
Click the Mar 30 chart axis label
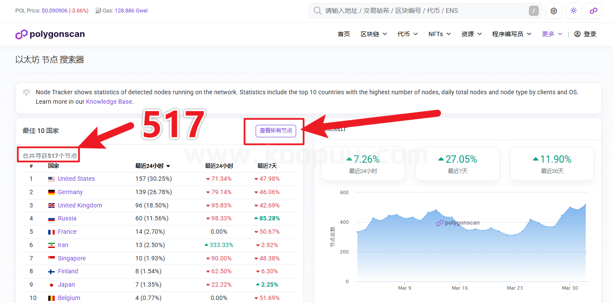(x=570, y=288)
